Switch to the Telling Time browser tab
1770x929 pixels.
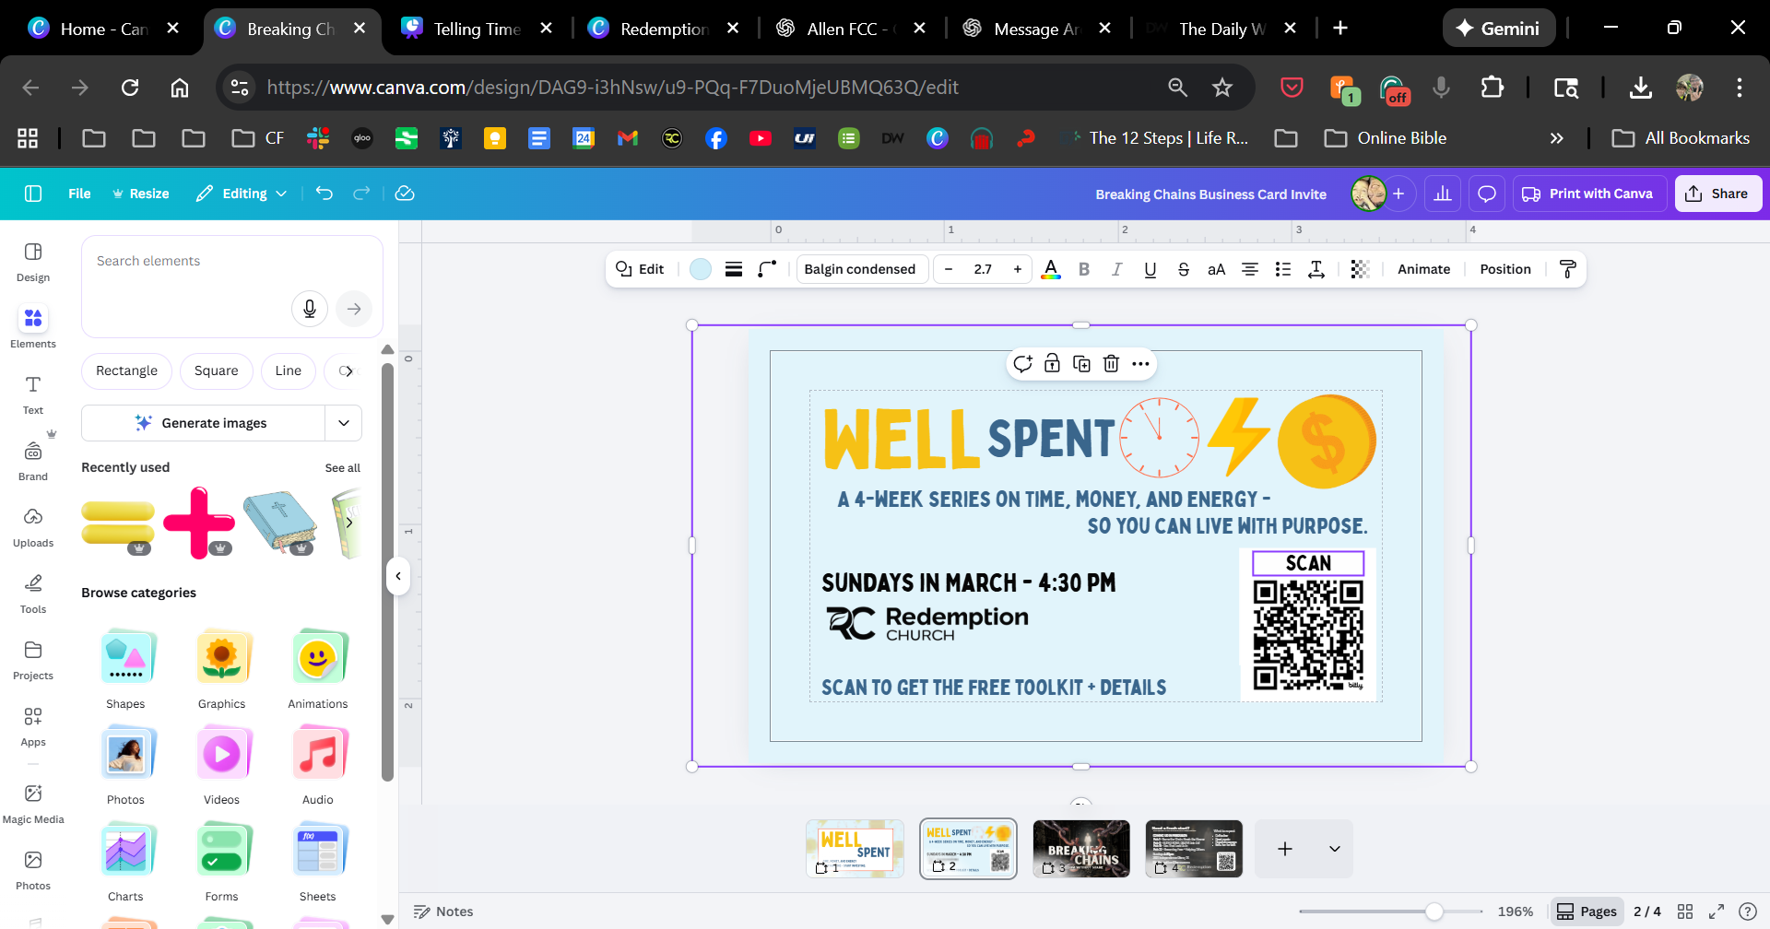pyautogui.click(x=477, y=29)
